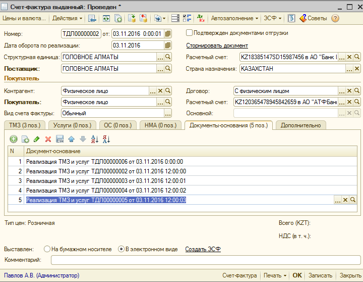Open selection ellipsis for Страна назначения
Viewport: 363px width, 282px height.
pyautogui.click(x=349, y=68)
